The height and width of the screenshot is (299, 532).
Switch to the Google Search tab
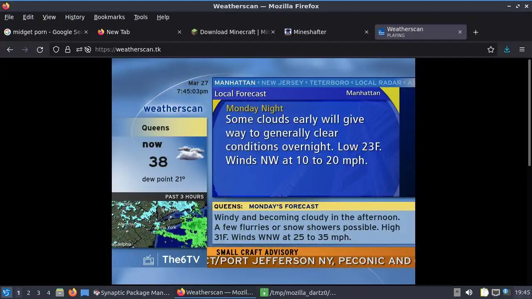[x=46, y=32]
